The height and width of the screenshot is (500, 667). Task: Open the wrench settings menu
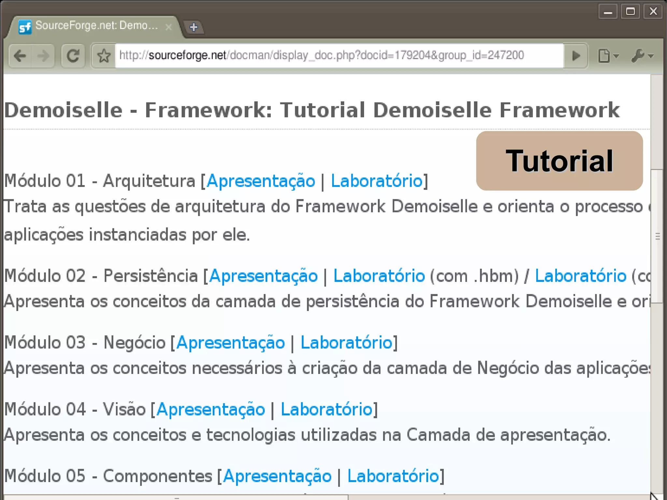tap(642, 56)
